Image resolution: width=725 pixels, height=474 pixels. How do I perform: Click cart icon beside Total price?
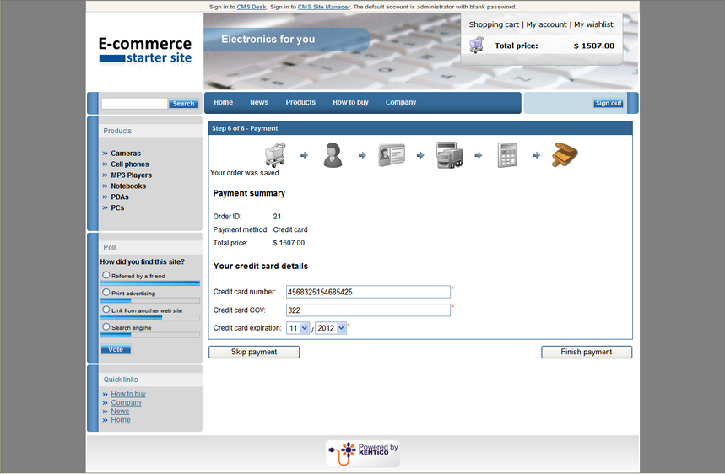[476, 46]
